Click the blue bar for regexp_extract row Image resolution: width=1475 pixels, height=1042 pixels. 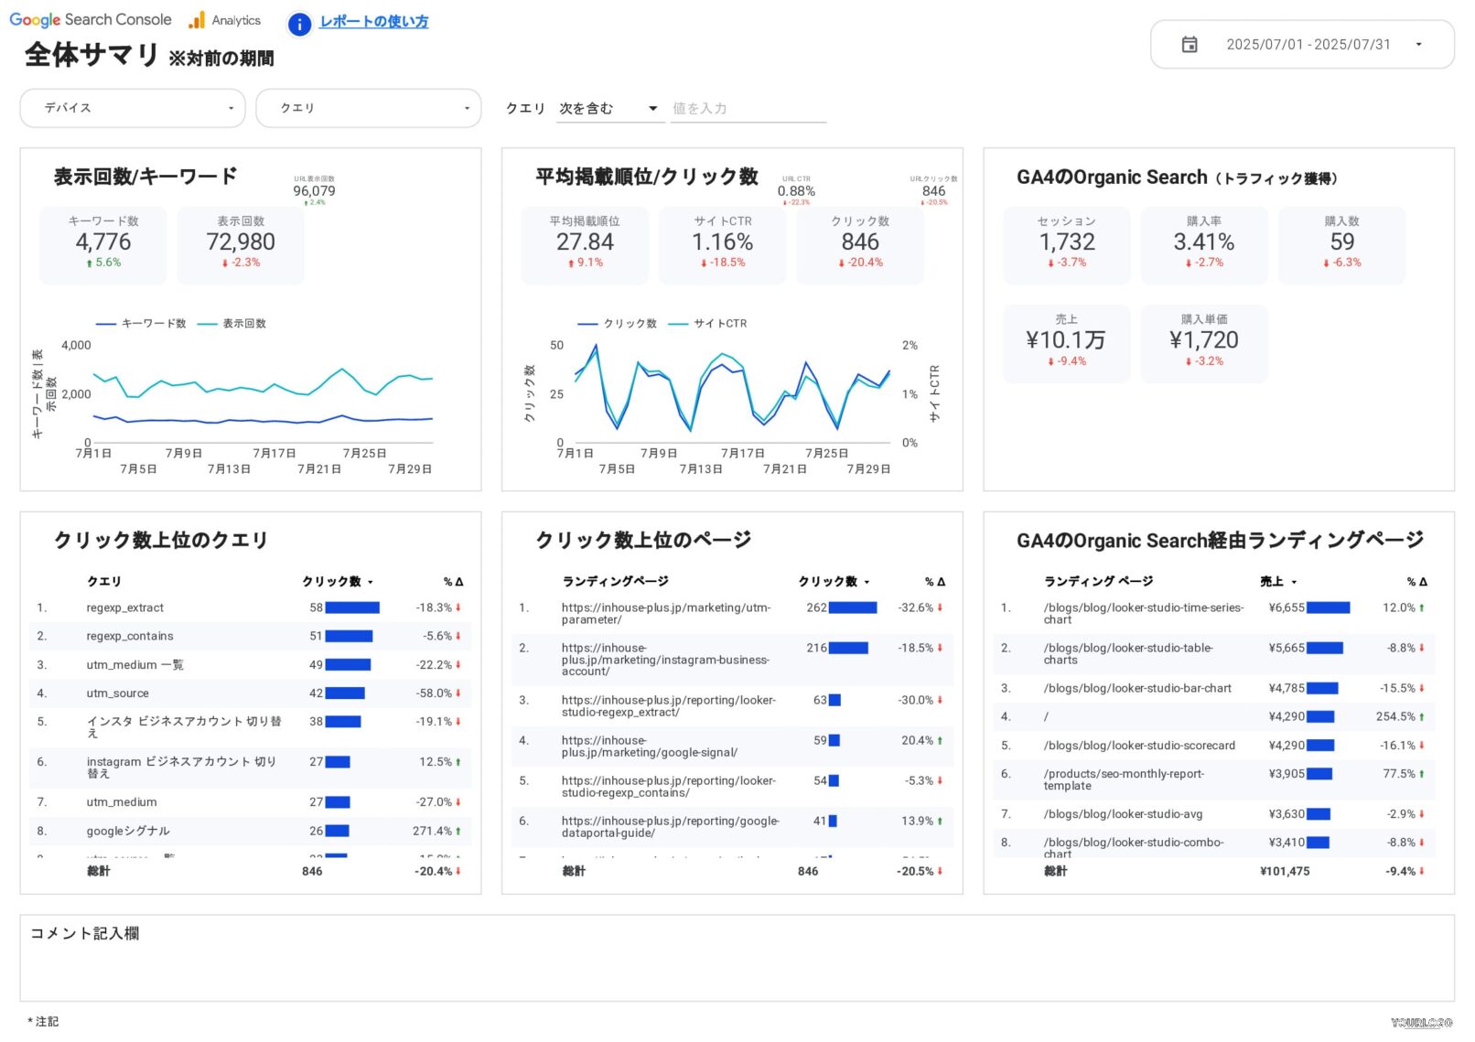click(x=352, y=608)
